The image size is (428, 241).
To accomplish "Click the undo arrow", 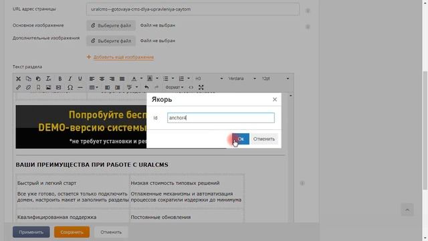I will pos(146,88).
